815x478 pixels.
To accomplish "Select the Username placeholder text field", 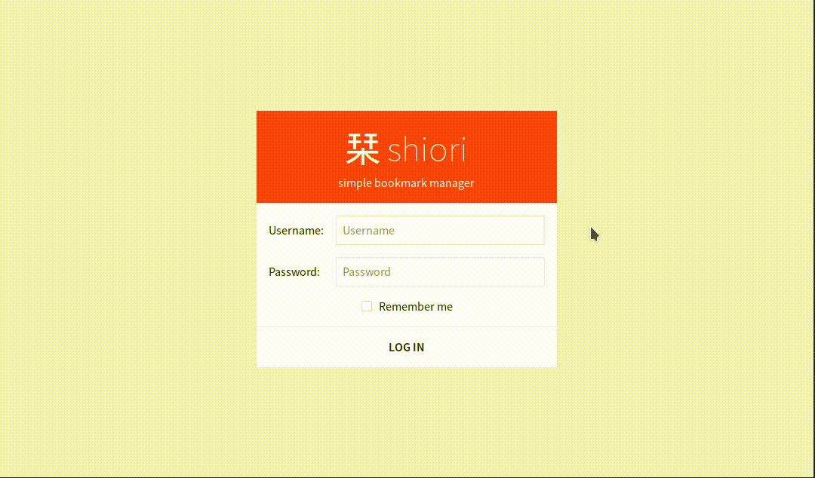I will (440, 230).
